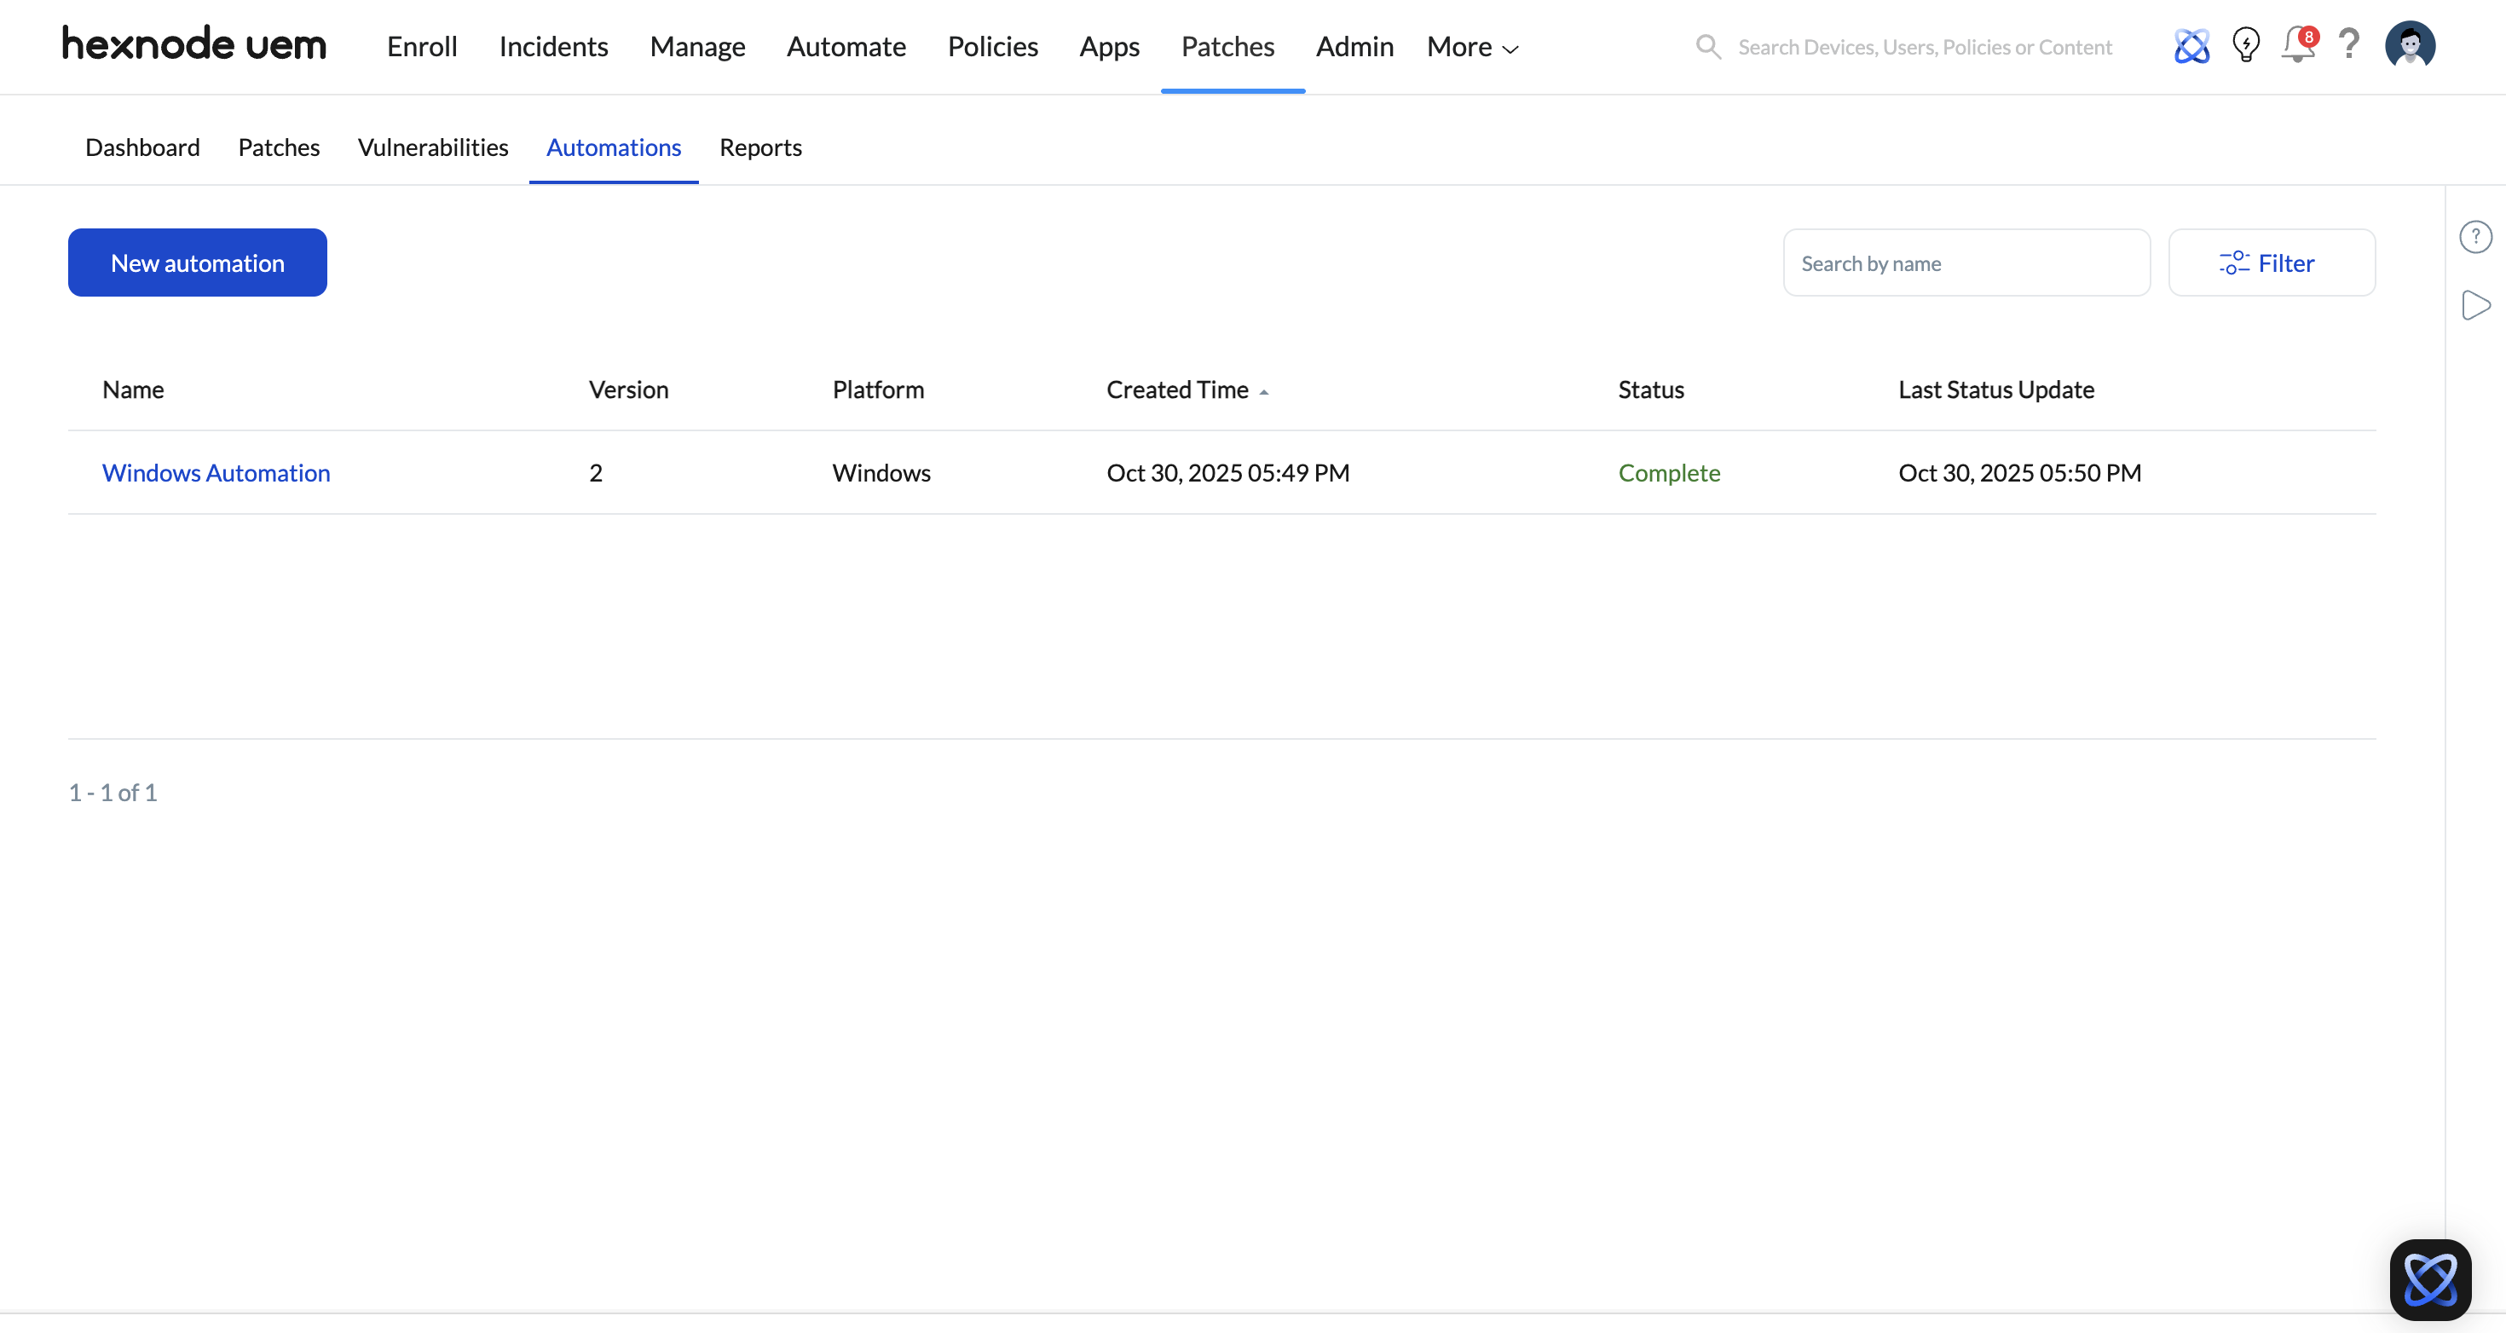Open the notifications bell icon
The height and width of the screenshot is (1333, 2506).
click(x=2298, y=46)
